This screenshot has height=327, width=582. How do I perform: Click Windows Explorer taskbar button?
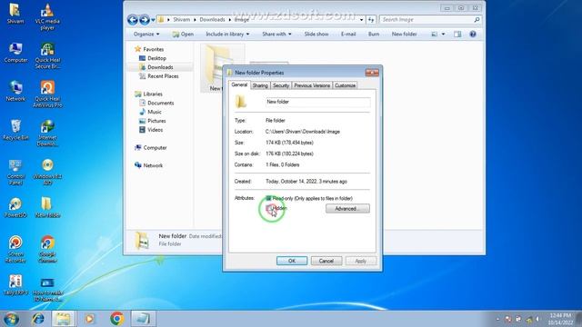pos(63,319)
